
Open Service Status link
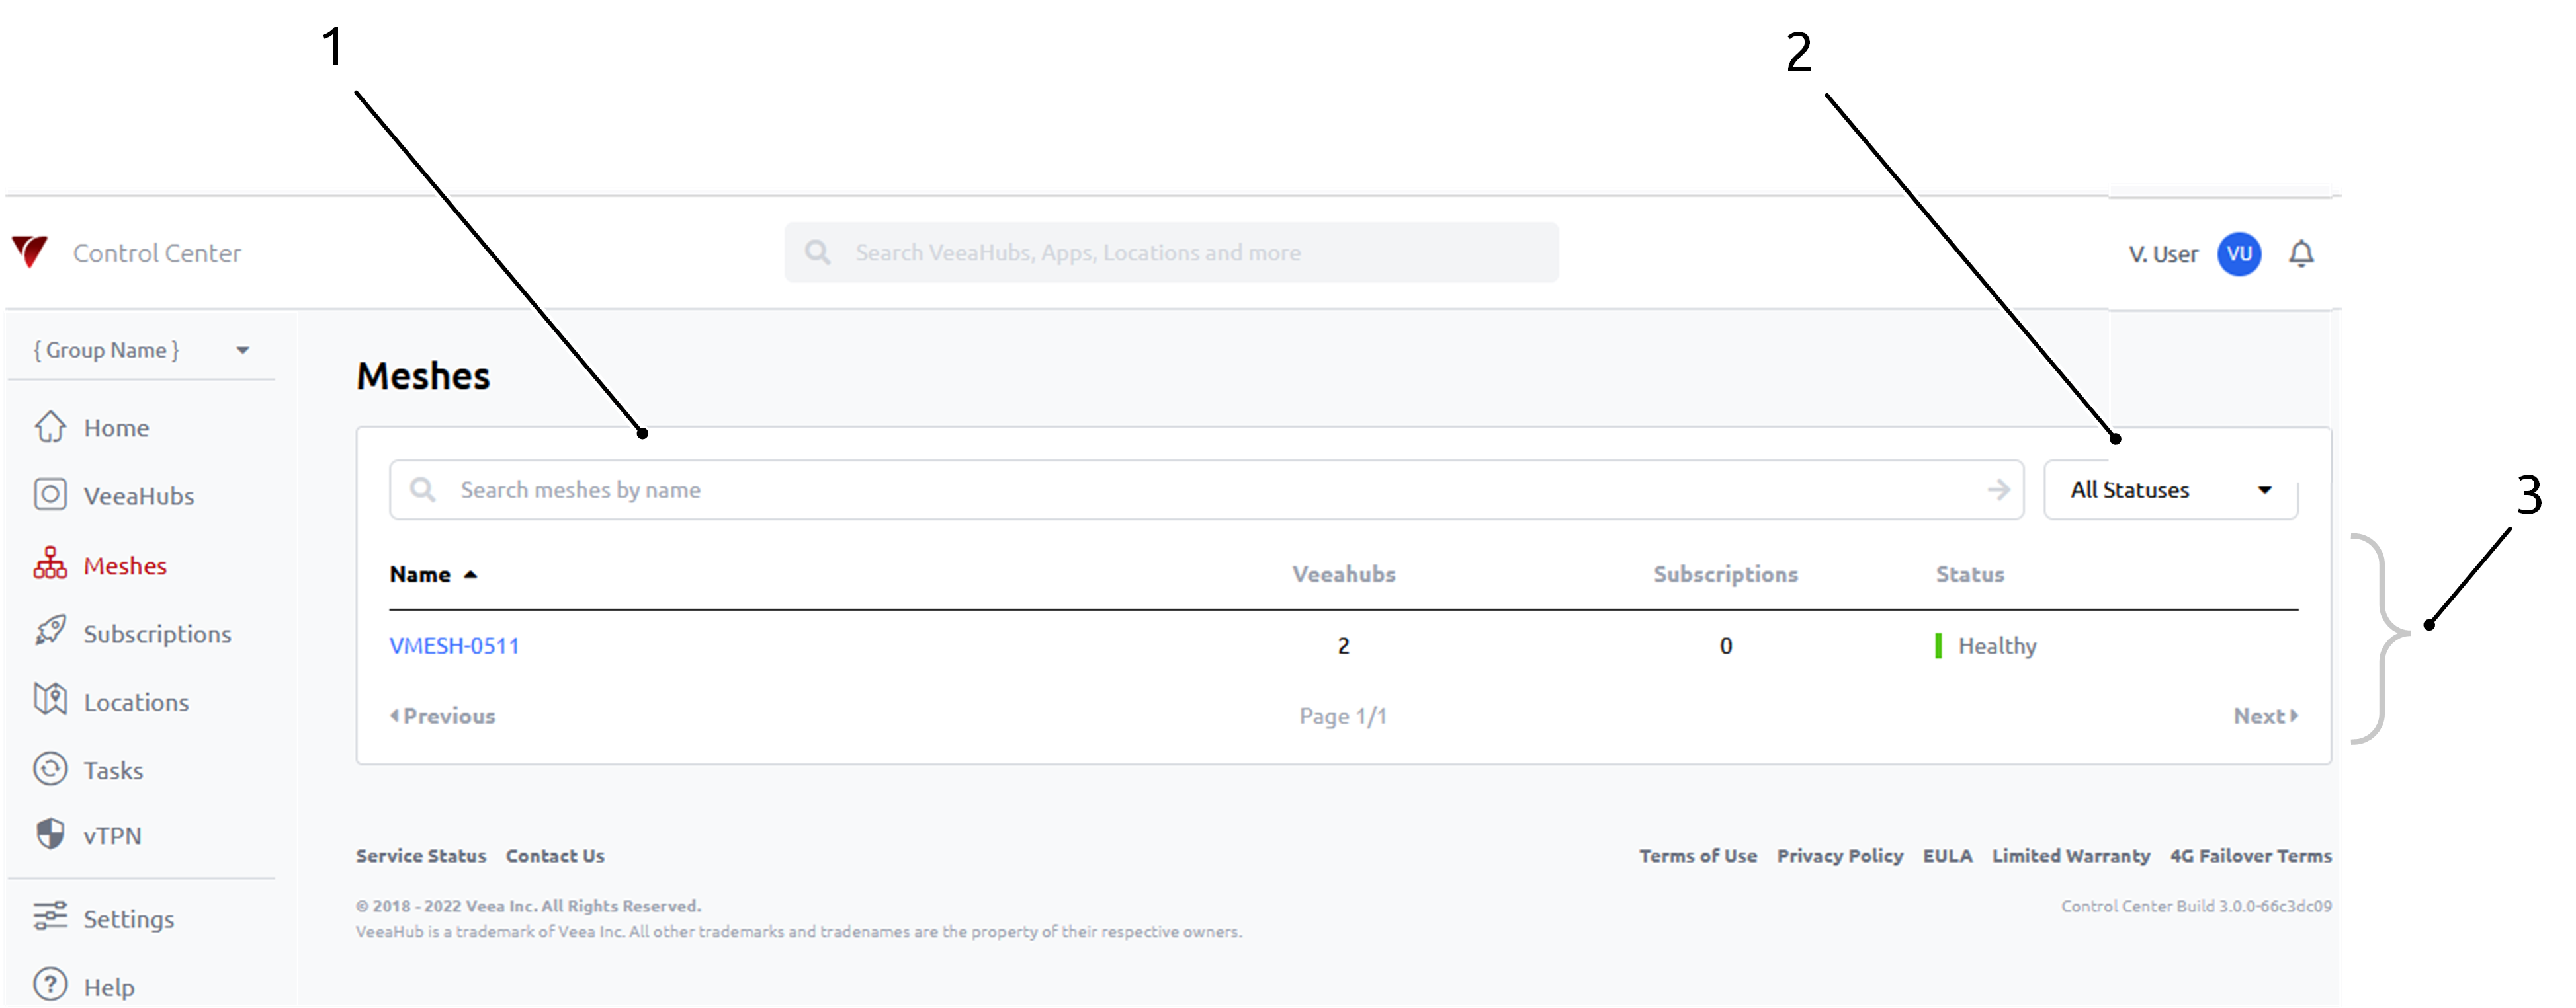[x=421, y=855]
